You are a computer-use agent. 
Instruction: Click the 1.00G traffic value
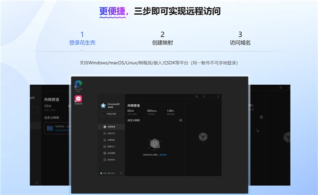(x=170, y=111)
